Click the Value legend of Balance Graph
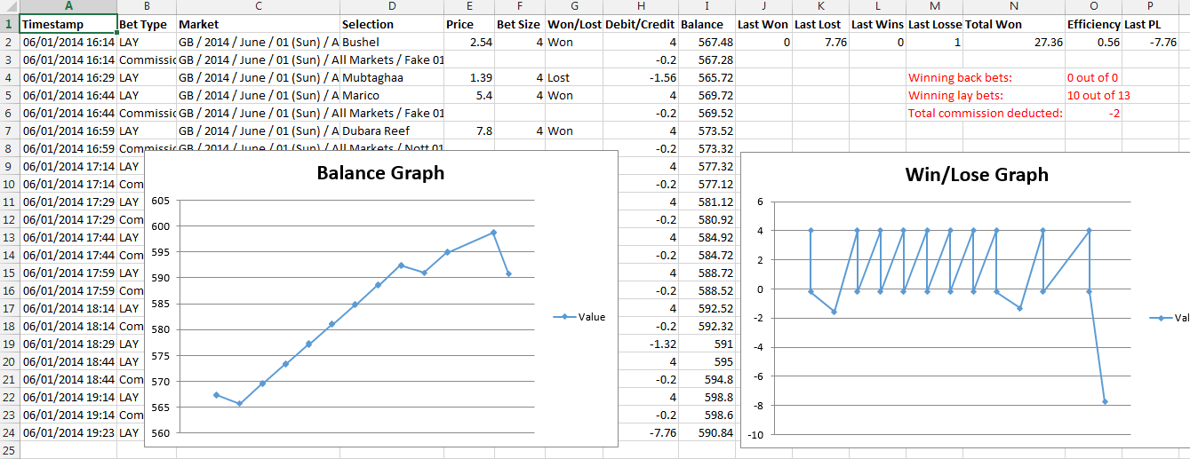 pos(579,317)
